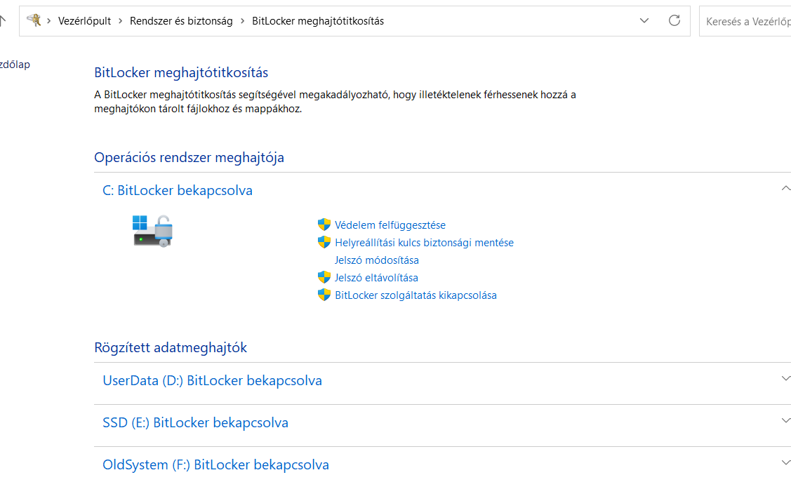
Task: Click the shield icon beside BitLocker szolgáltatás kikapcsolása
Action: click(x=324, y=295)
